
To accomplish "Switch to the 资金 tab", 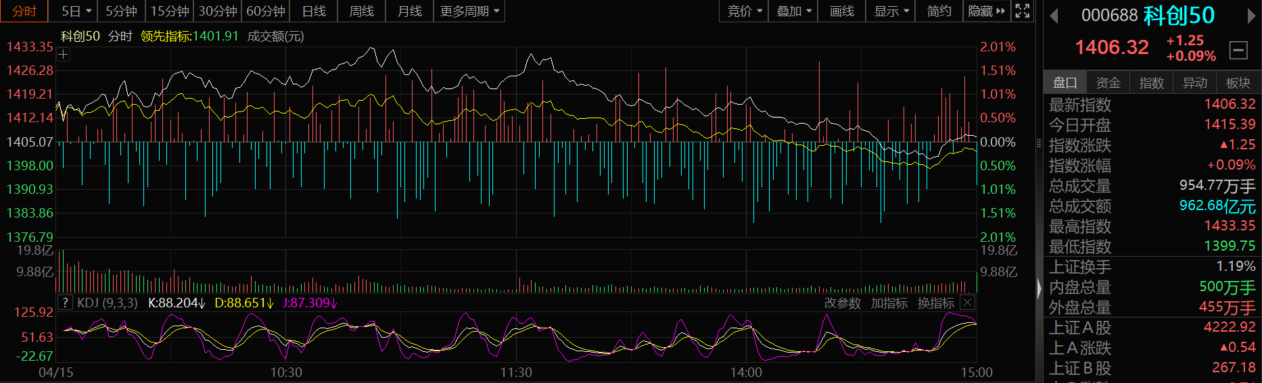I will pyautogui.click(x=1108, y=82).
